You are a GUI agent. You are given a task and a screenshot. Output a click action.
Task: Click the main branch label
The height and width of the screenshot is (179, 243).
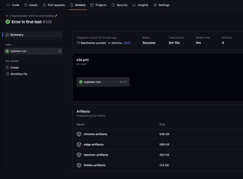pyautogui.click(x=127, y=43)
